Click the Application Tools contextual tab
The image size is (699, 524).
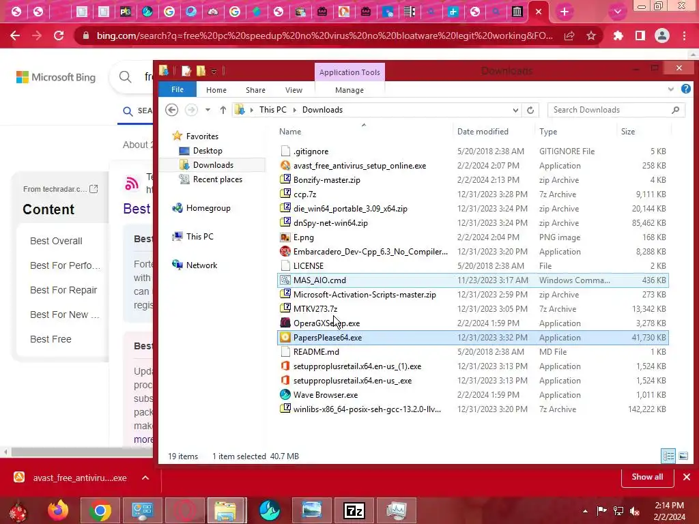pyautogui.click(x=349, y=72)
